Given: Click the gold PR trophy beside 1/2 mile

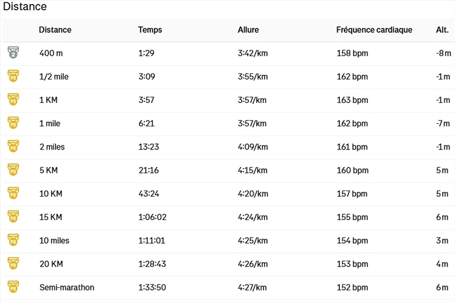Looking at the screenshot, I should coord(13,76).
